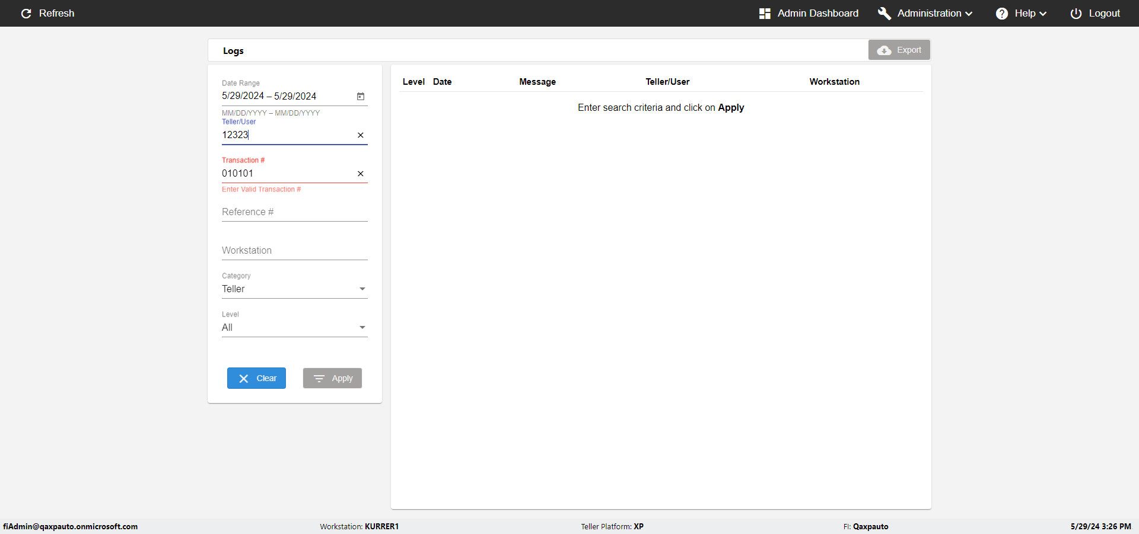Click the Logout power icon
The height and width of the screenshot is (534, 1139).
1076,13
